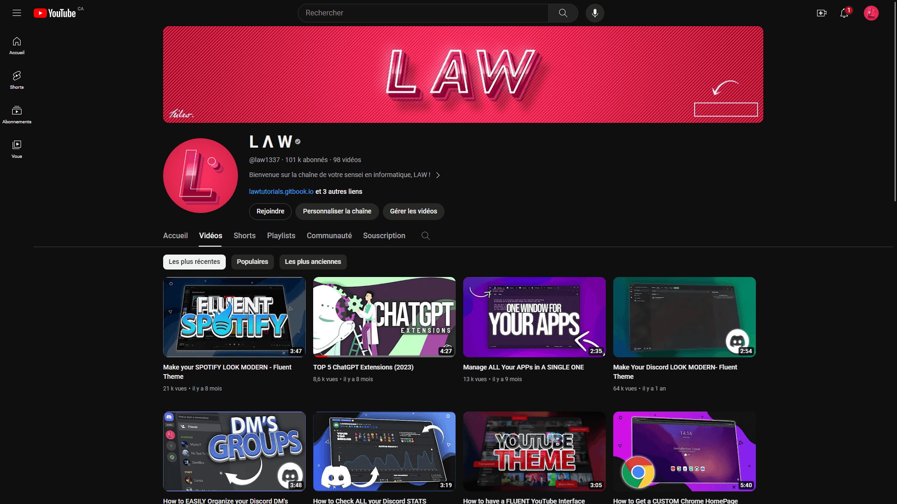Open Vous in the sidebar
The image size is (897, 504).
coord(17,149)
